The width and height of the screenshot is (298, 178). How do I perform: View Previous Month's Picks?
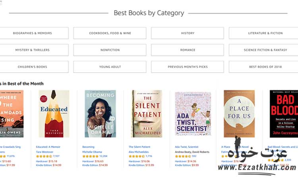click(x=188, y=67)
